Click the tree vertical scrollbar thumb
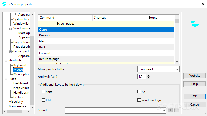The image size is (207, 116). point(32,70)
